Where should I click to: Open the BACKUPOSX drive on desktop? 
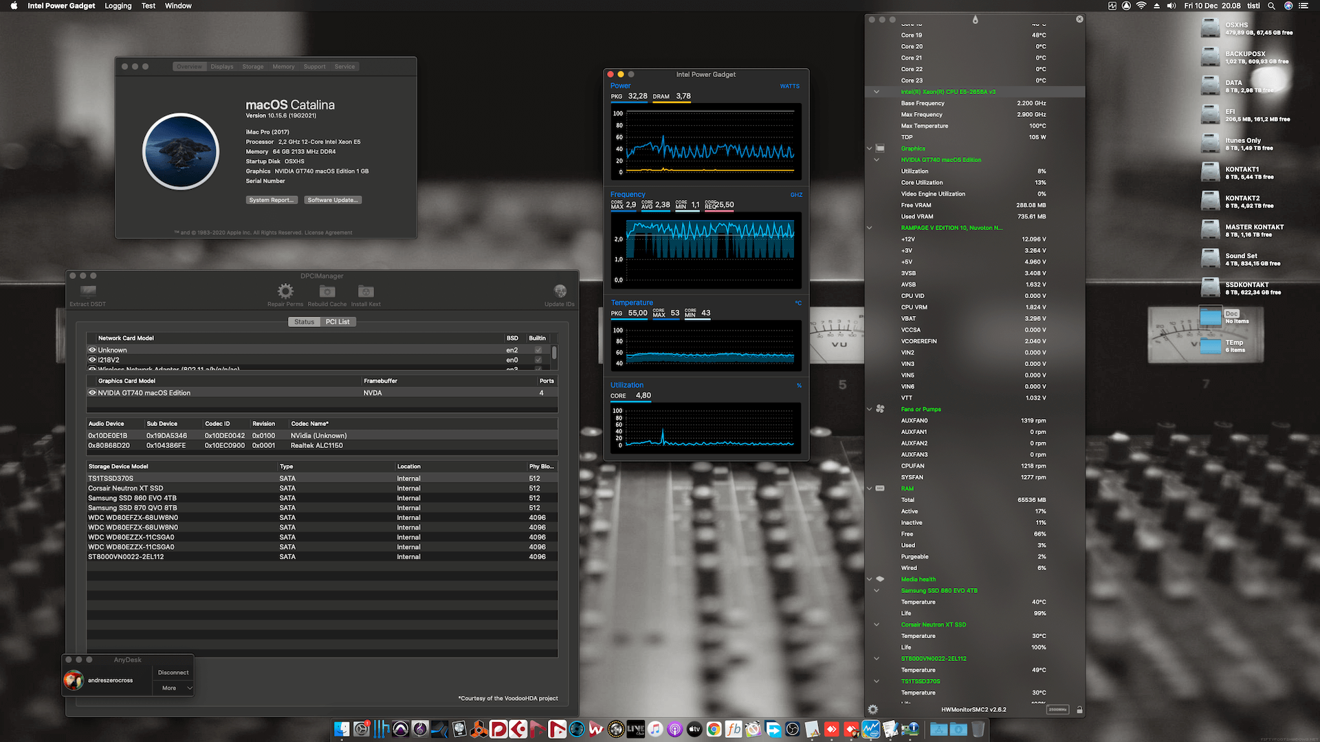point(1211,57)
